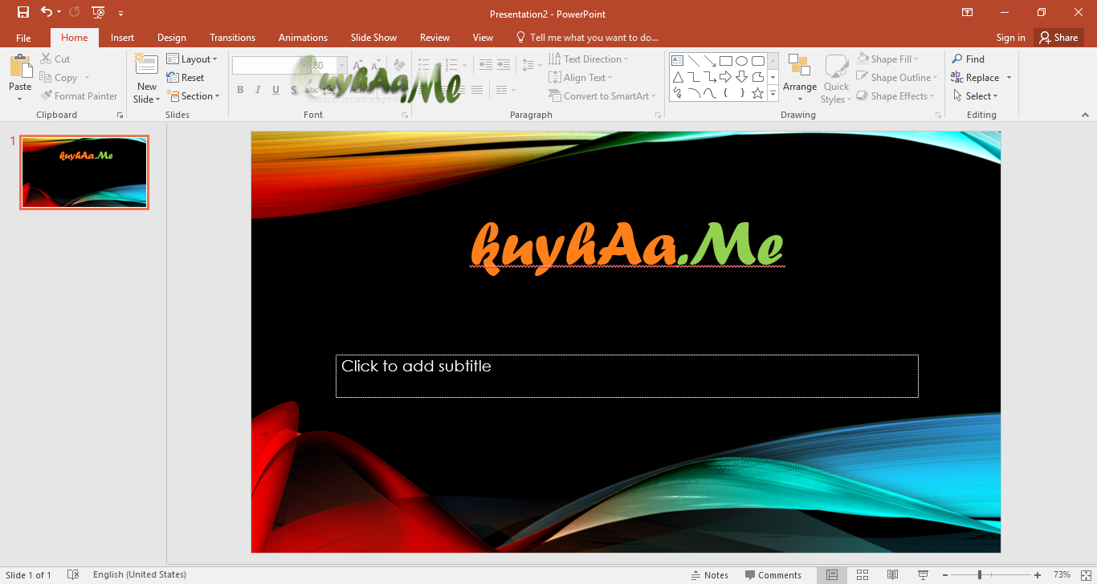Screen dimensions: 1097x584
Task: Switch to the Transitions tab
Action: (232, 38)
